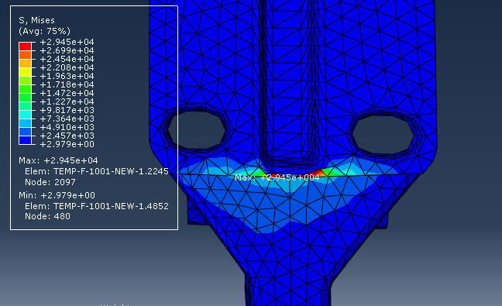This screenshot has height=306, width=502.
Task: Select the narrow stem at model bottom
Action: 288,290
